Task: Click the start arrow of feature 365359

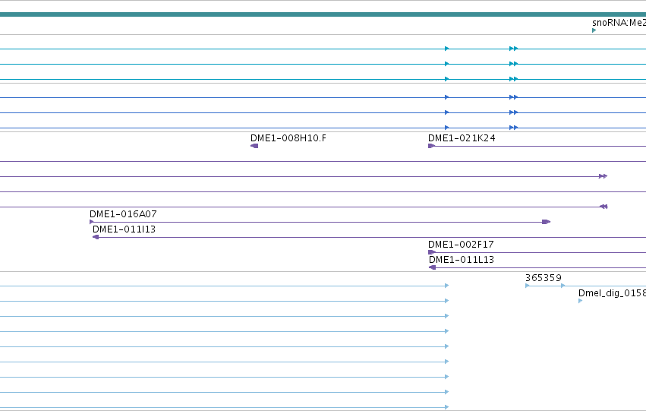Action: pyautogui.click(x=528, y=286)
